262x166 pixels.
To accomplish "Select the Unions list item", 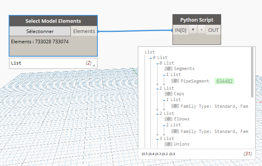I will coord(181,144).
